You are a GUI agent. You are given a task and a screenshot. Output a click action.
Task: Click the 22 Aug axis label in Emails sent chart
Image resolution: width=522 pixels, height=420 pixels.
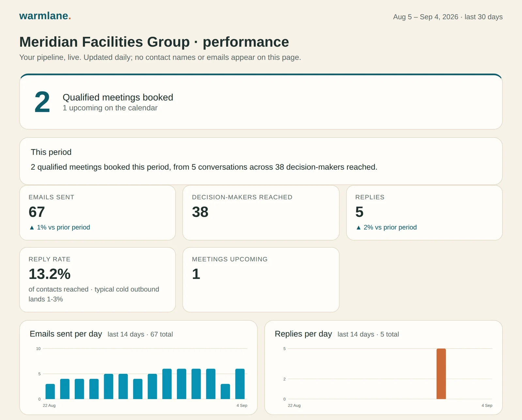[49, 406]
